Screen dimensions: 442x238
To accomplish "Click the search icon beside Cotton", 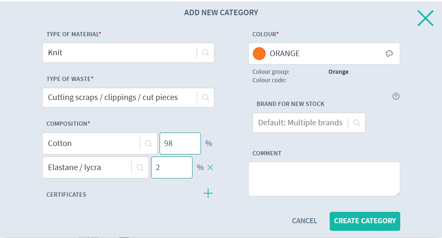I will point(149,143).
